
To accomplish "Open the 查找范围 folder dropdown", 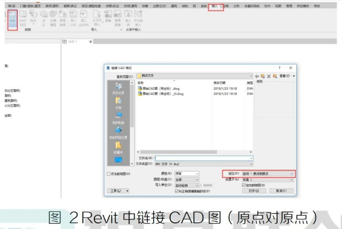I will [x=194, y=76].
